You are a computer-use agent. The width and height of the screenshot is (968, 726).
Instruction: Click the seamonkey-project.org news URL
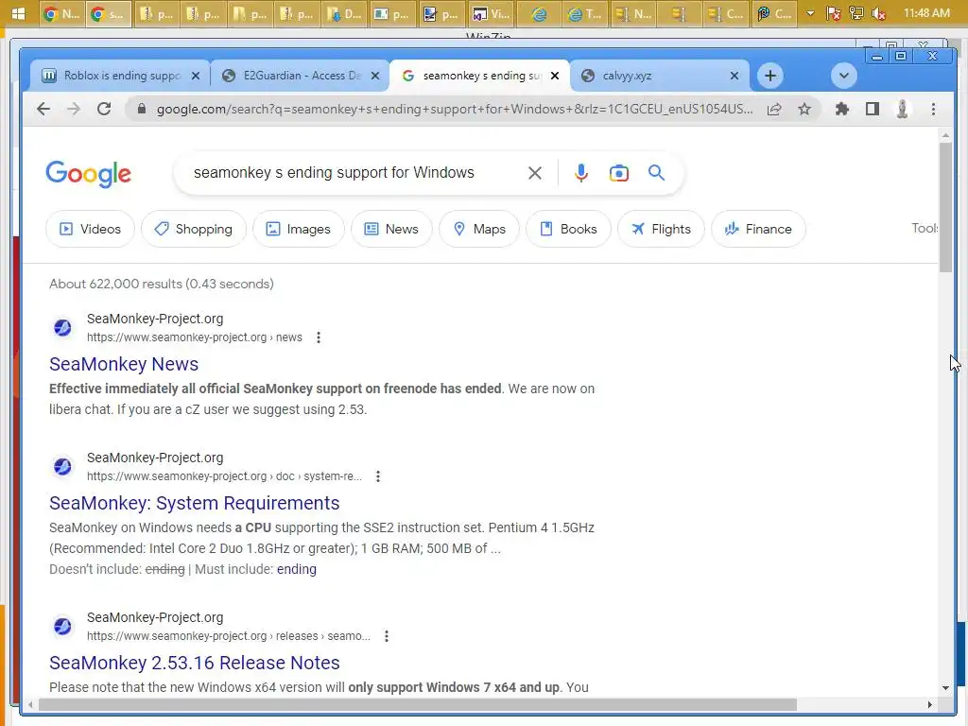point(195,337)
